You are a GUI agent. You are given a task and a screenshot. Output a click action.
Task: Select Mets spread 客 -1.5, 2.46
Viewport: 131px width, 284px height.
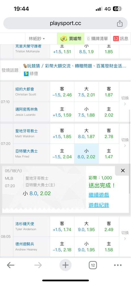(62, 92)
